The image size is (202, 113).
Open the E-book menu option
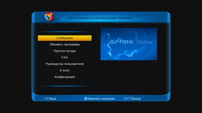pos(65,71)
